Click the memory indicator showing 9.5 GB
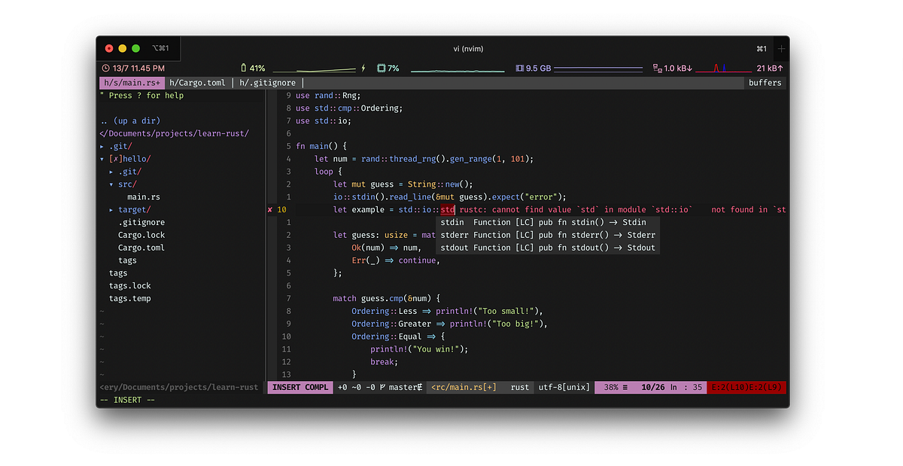The width and height of the screenshot is (903, 466). click(533, 68)
